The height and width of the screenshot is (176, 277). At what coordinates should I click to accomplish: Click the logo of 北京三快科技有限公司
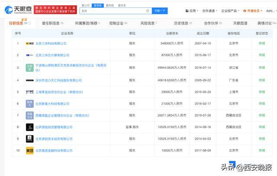[x=29, y=43]
